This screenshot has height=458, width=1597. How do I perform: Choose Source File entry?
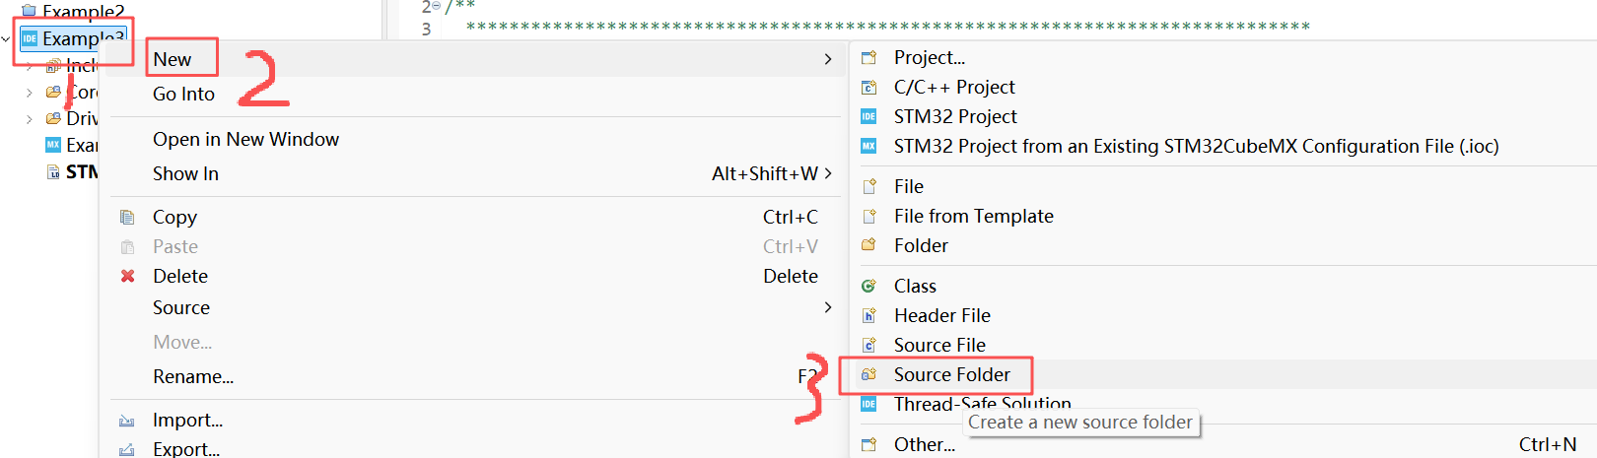(x=939, y=345)
